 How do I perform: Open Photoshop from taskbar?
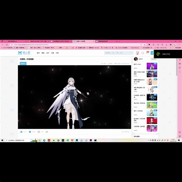click(x=77, y=140)
